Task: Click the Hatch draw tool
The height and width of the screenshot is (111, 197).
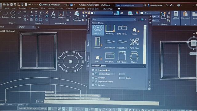Action: point(25,19)
